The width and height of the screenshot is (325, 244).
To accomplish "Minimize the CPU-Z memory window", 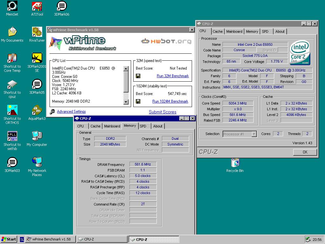I will pos(182,119).
